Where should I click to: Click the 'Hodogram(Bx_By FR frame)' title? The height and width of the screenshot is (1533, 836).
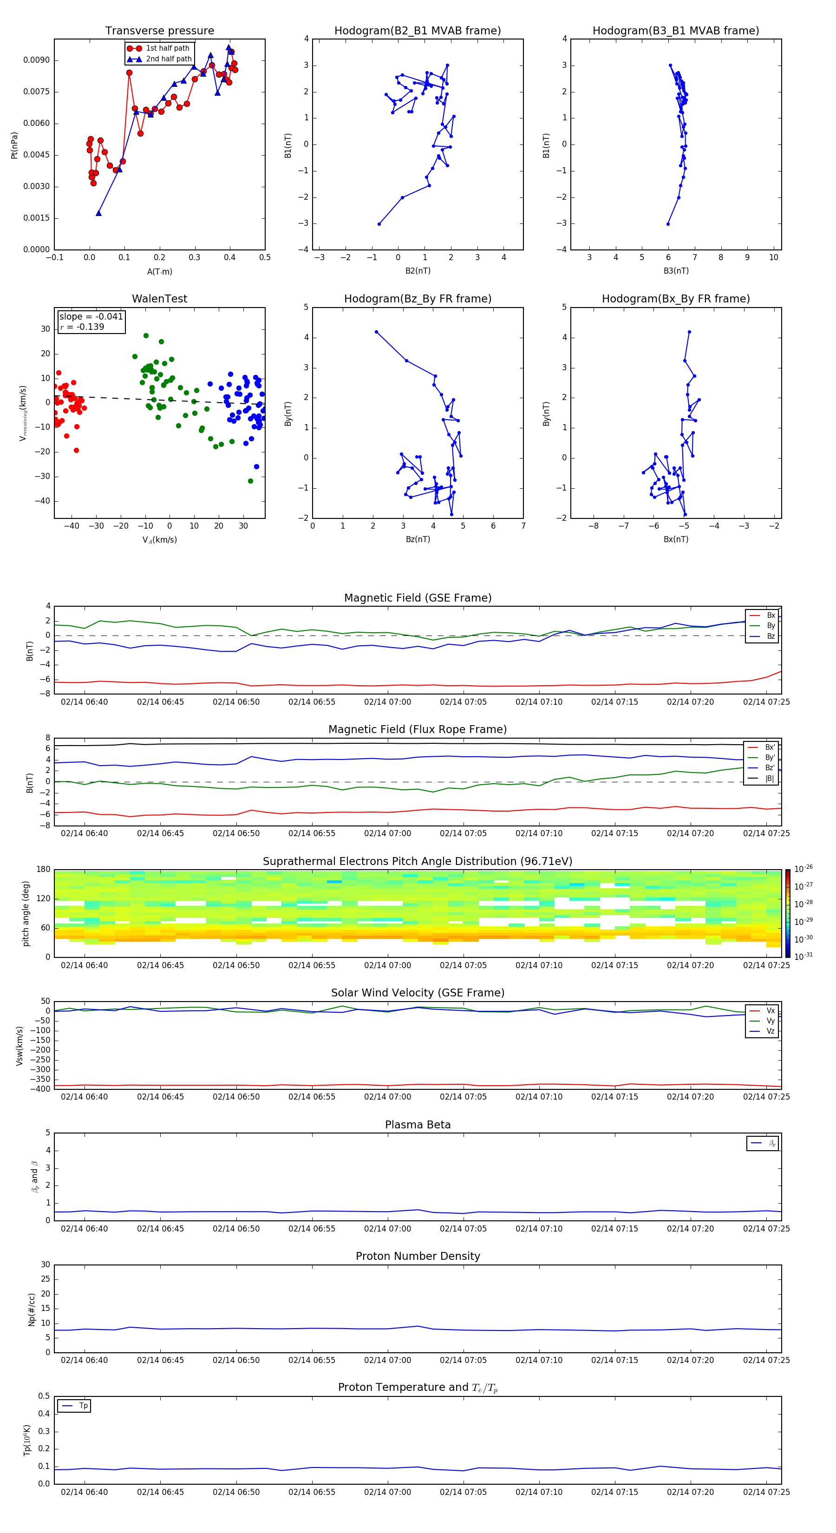pos(676,299)
